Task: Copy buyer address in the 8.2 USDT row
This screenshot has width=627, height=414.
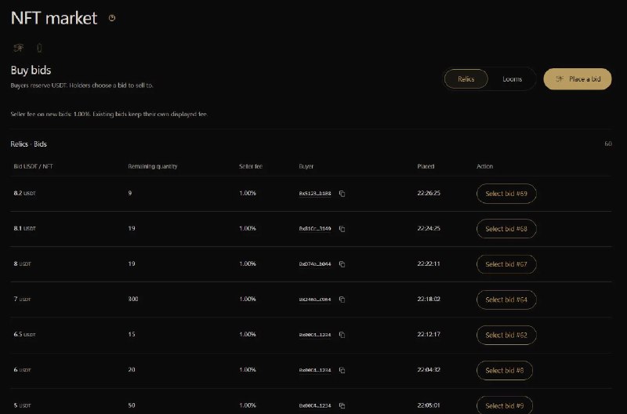Action: pos(342,194)
